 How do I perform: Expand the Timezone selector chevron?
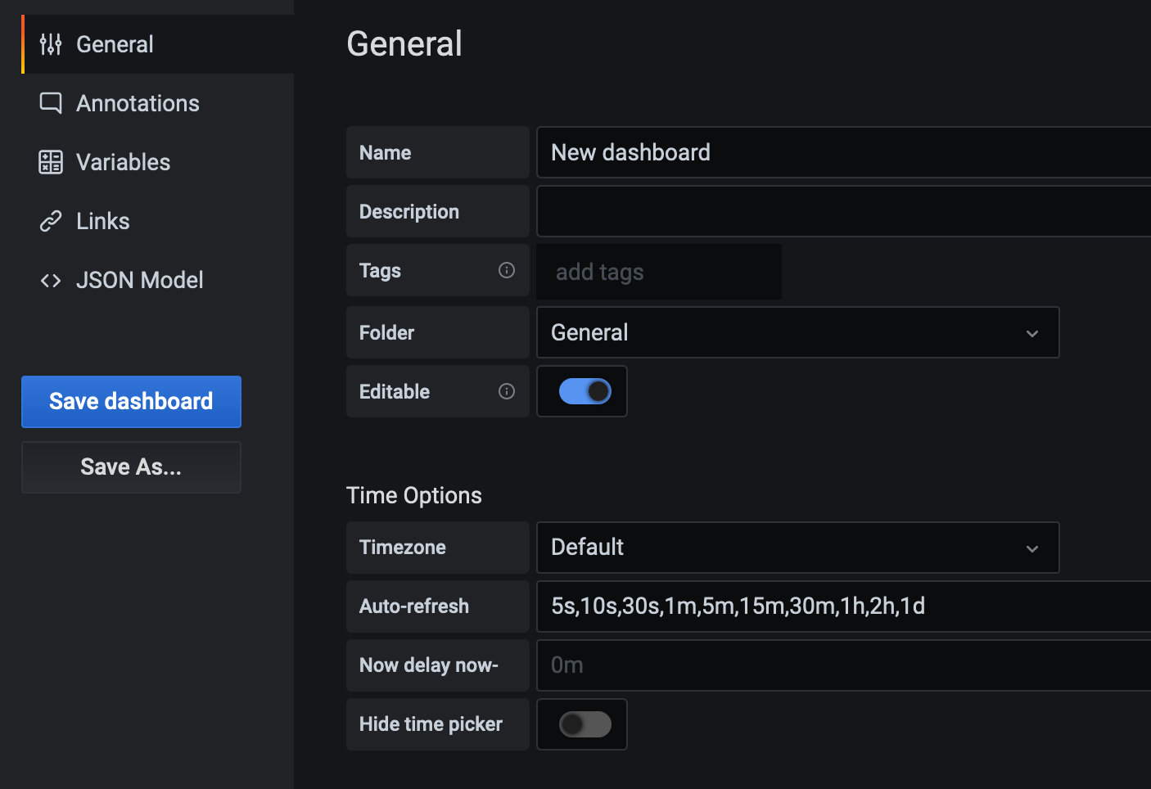(1031, 548)
